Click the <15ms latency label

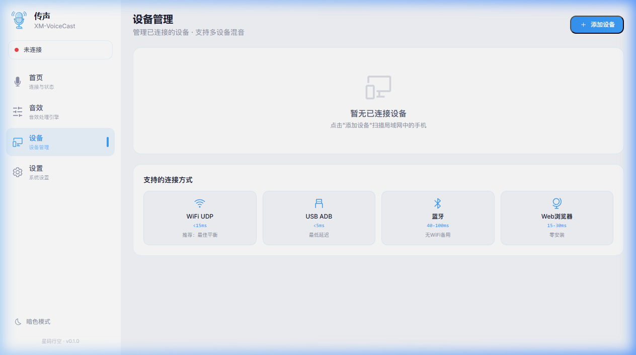coord(200,226)
